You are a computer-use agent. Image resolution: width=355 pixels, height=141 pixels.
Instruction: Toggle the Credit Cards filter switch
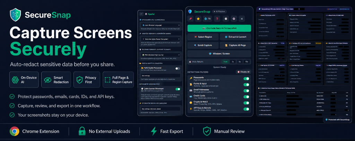click(x=246, y=97)
